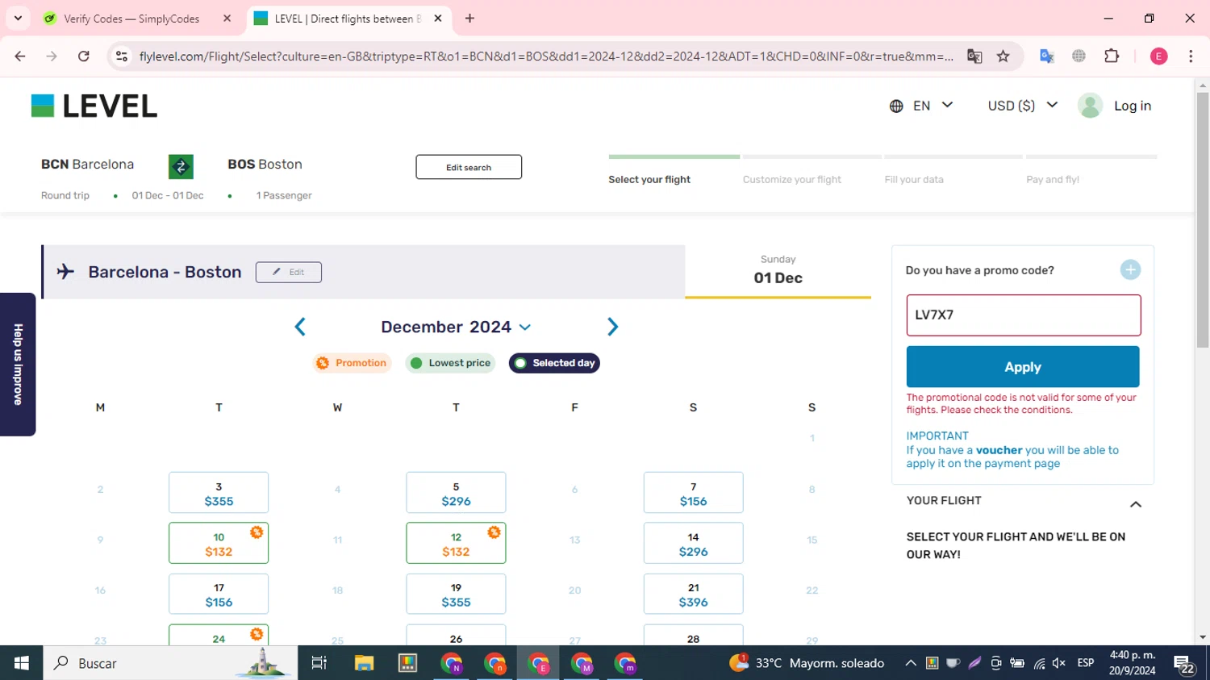Click the Promotion legend label
This screenshot has width=1210, height=680.
tap(353, 363)
